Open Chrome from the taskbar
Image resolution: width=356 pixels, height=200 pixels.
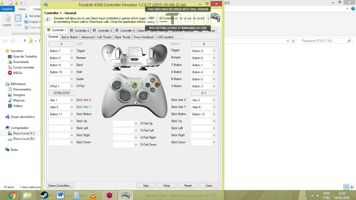[x=12, y=196]
